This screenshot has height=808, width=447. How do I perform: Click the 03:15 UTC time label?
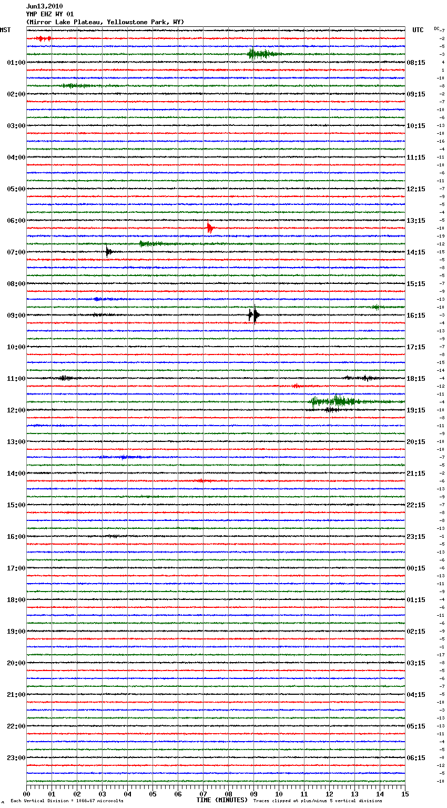click(x=416, y=663)
